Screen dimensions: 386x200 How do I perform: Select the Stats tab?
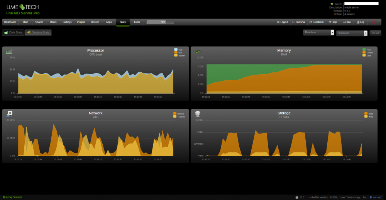pos(123,22)
